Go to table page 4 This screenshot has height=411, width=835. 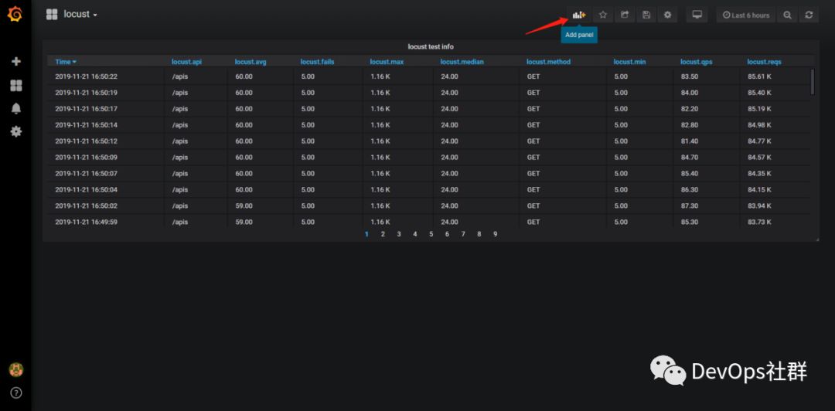coord(415,234)
